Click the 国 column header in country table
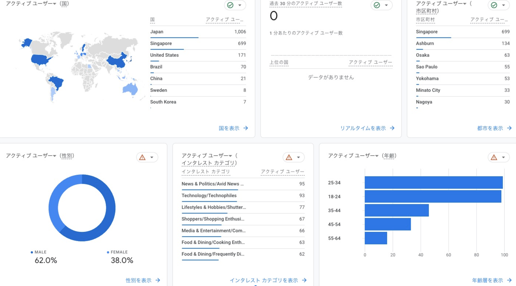Image resolution: width=516 pixels, height=286 pixels. point(153,20)
